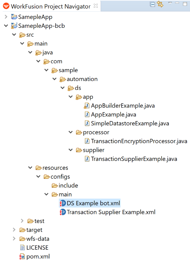
Task: Select DS Example bot.xml row
Action: (90, 203)
